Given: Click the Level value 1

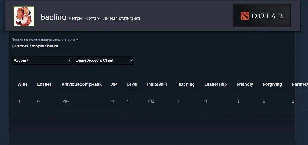Looking at the screenshot, I should click(x=128, y=101).
